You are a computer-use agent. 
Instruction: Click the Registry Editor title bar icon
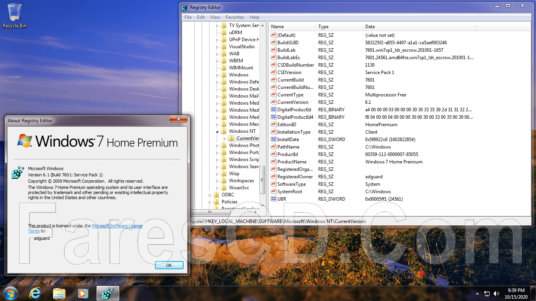[185, 7]
